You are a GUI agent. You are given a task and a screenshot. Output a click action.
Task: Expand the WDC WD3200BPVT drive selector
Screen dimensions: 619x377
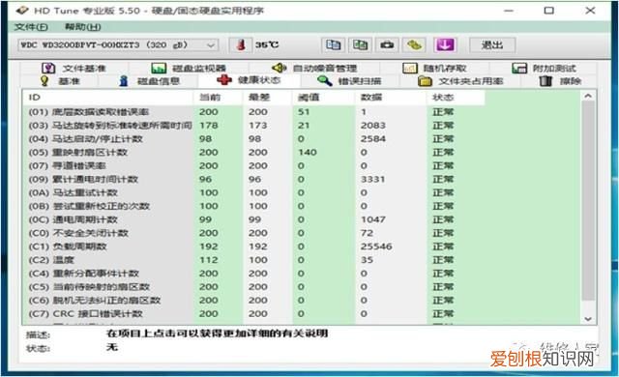(x=118, y=45)
